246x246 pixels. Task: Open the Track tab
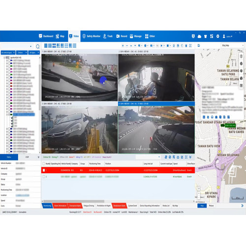[108, 36]
